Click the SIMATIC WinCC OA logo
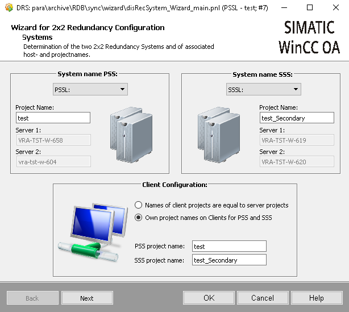Image resolution: width=349 pixels, height=312 pixels. 309,37
